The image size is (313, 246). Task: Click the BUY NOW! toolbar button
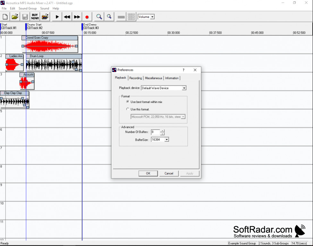pyautogui.click(x=35, y=17)
